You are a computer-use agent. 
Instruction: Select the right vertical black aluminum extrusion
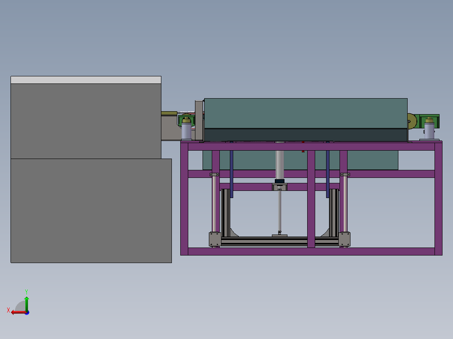click(334, 213)
